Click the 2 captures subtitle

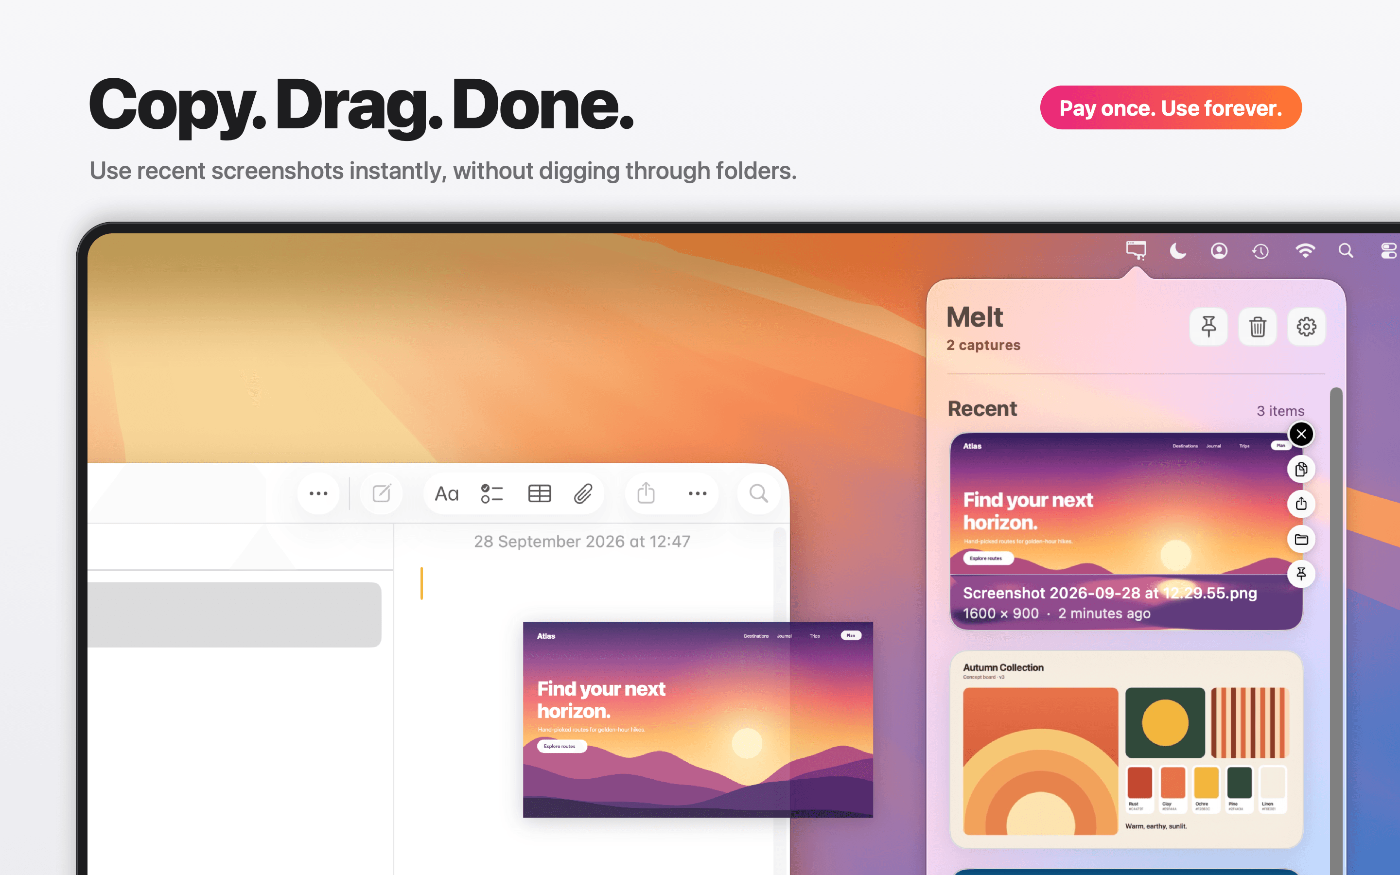coord(983,345)
